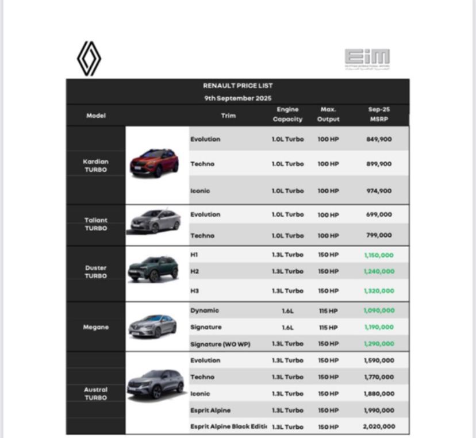Click the Austral 'Evolution' trim name

(205, 360)
